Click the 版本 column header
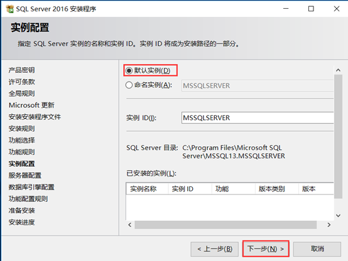This screenshot has height=261, width=348. tap(316, 189)
